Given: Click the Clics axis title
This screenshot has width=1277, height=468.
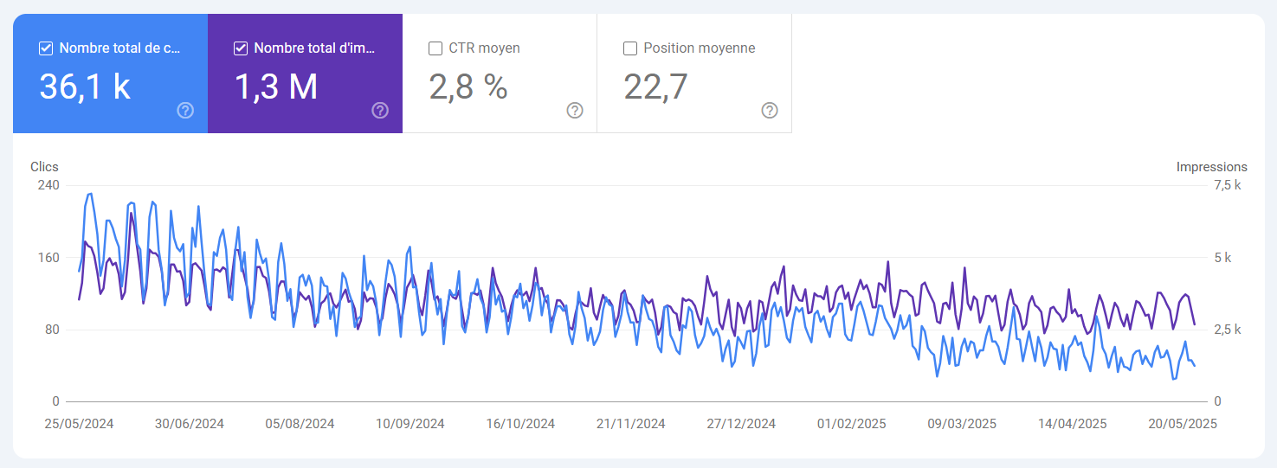Looking at the screenshot, I should (x=44, y=167).
